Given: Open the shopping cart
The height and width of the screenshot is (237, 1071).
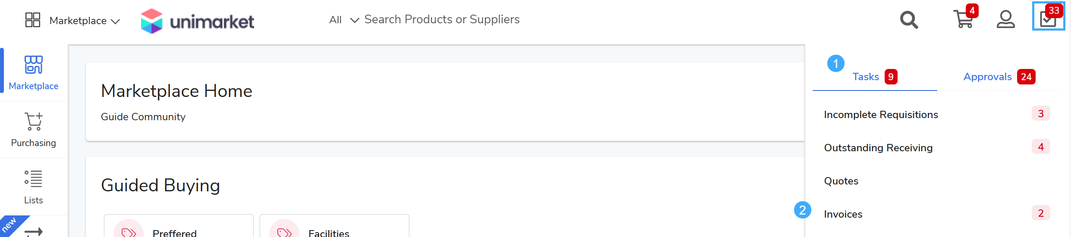Looking at the screenshot, I should tap(964, 19).
